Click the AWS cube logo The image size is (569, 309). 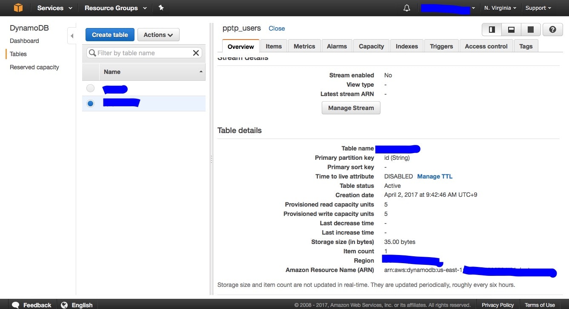coord(18,8)
